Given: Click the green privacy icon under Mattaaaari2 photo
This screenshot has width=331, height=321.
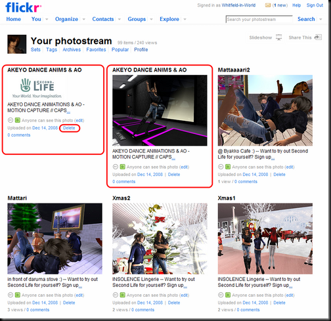Looking at the screenshot, I should [228, 167].
